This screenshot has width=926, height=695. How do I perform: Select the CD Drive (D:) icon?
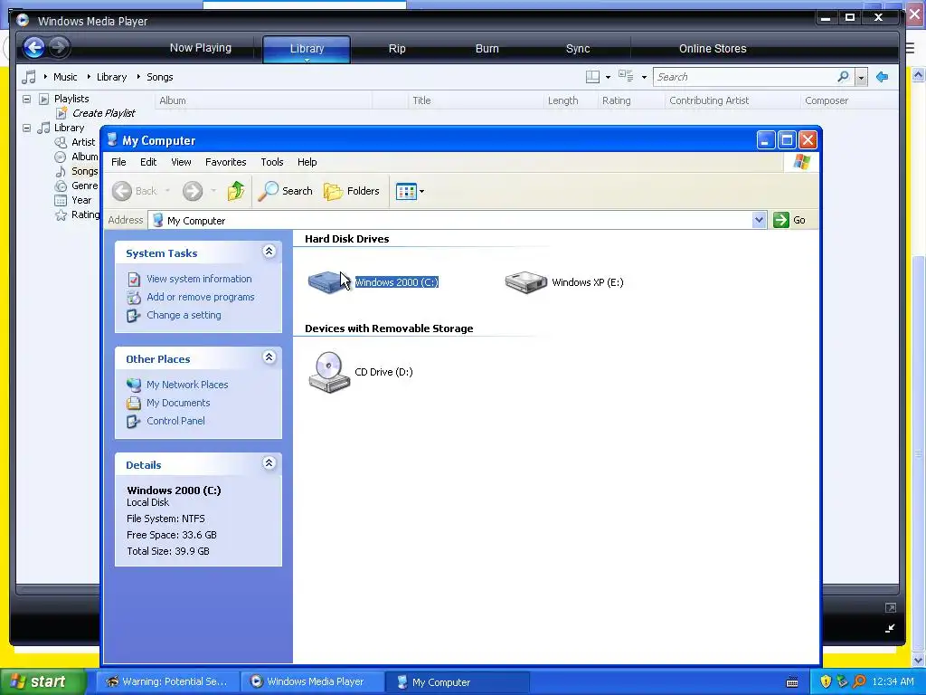pyautogui.click(x=329, y=372)
